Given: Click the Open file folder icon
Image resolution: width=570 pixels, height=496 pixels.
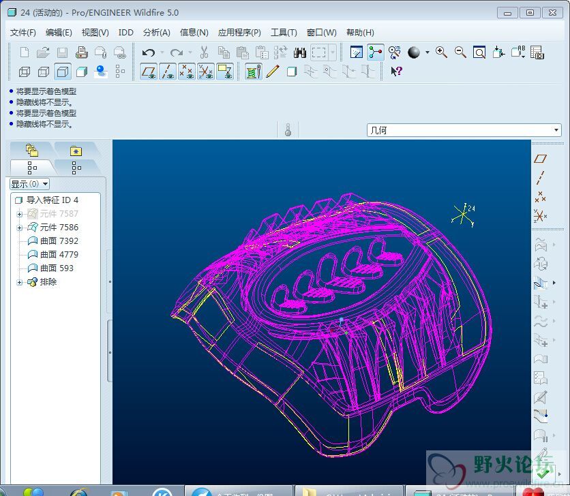Looking at the screenshot, I should 43,52.
